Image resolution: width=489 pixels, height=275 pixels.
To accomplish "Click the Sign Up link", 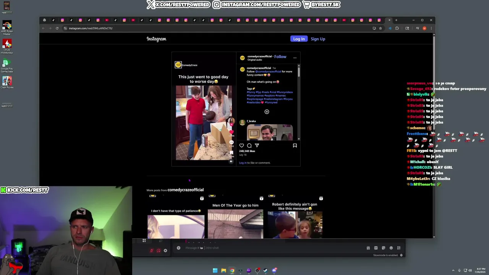I will 318,39.
